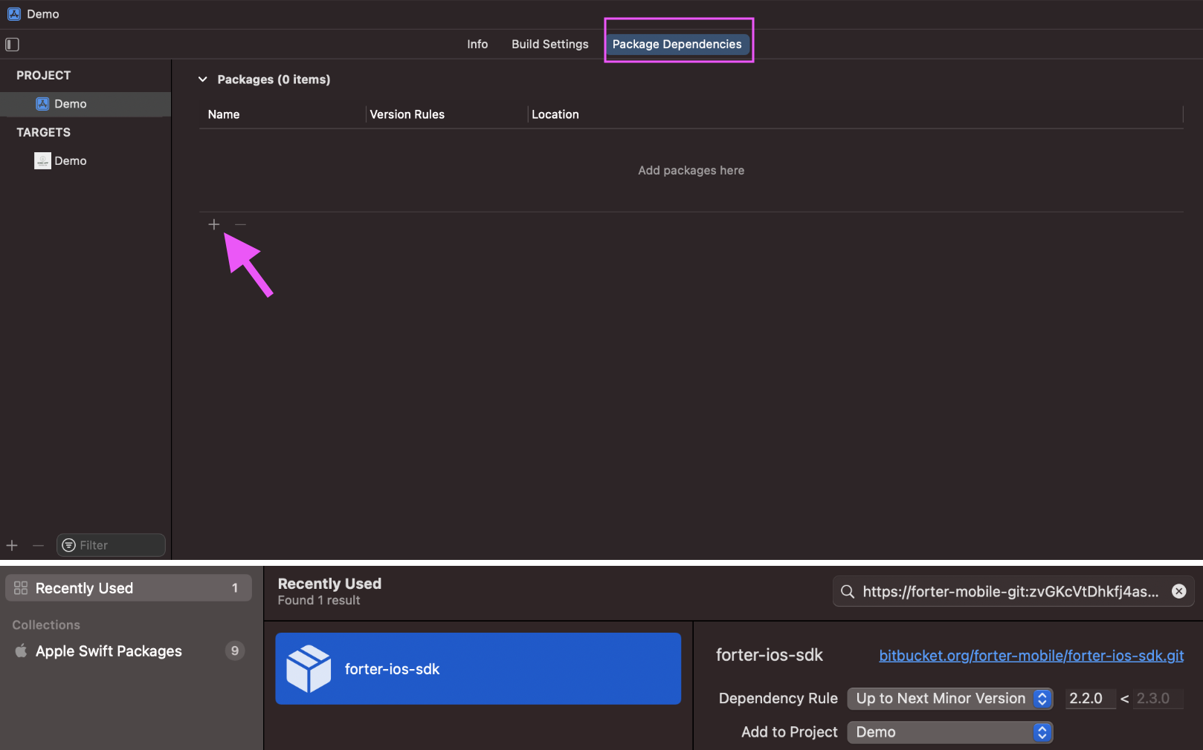The height and width of the screenshot is (750, 1203).
Task: Click the forter-ios-sdk package box icon
Action: 309,669
